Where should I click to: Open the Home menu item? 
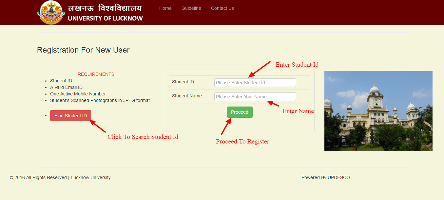pos(165,8)
